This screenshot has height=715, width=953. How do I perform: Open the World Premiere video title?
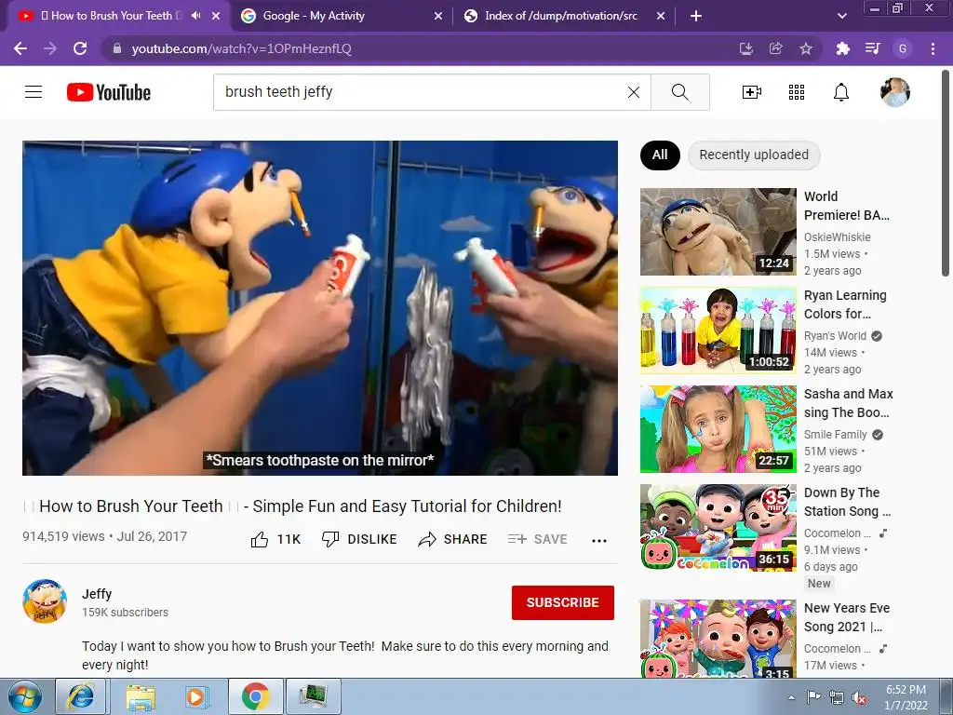(x=847, y=206)
